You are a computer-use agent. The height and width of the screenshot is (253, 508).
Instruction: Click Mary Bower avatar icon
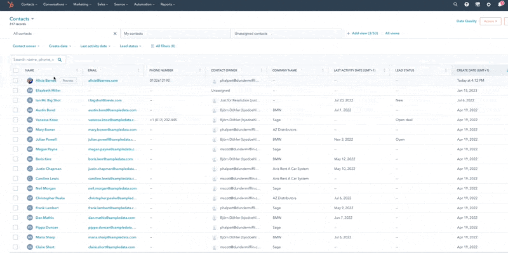(30, 130)
